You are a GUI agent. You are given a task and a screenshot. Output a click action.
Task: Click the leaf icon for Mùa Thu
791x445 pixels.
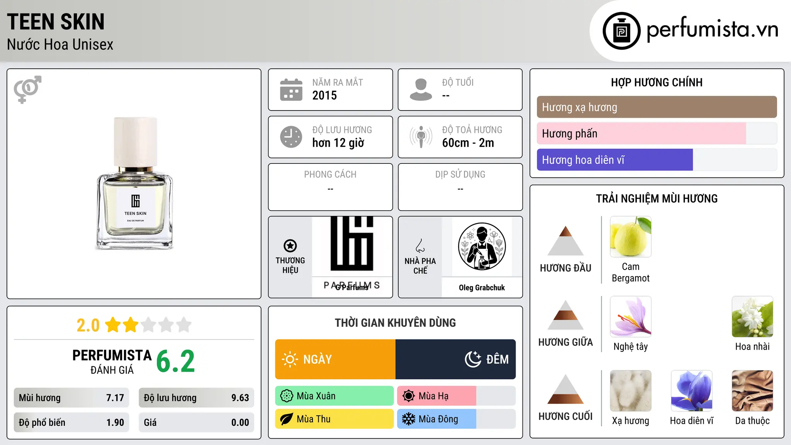[287, 419]
